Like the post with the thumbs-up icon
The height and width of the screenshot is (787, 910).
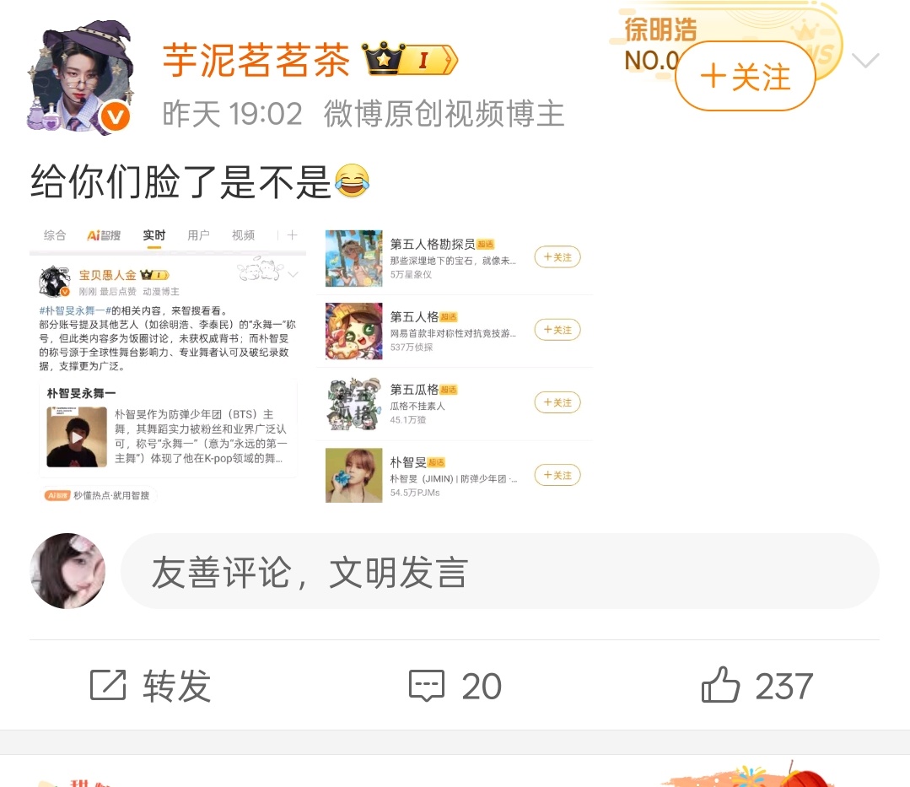click(x=720, y=685)
